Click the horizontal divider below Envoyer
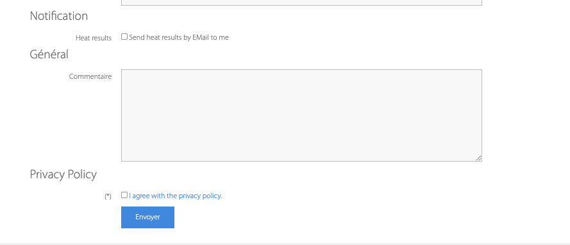The height and width of the screenshot is (245, 570). 285,244
